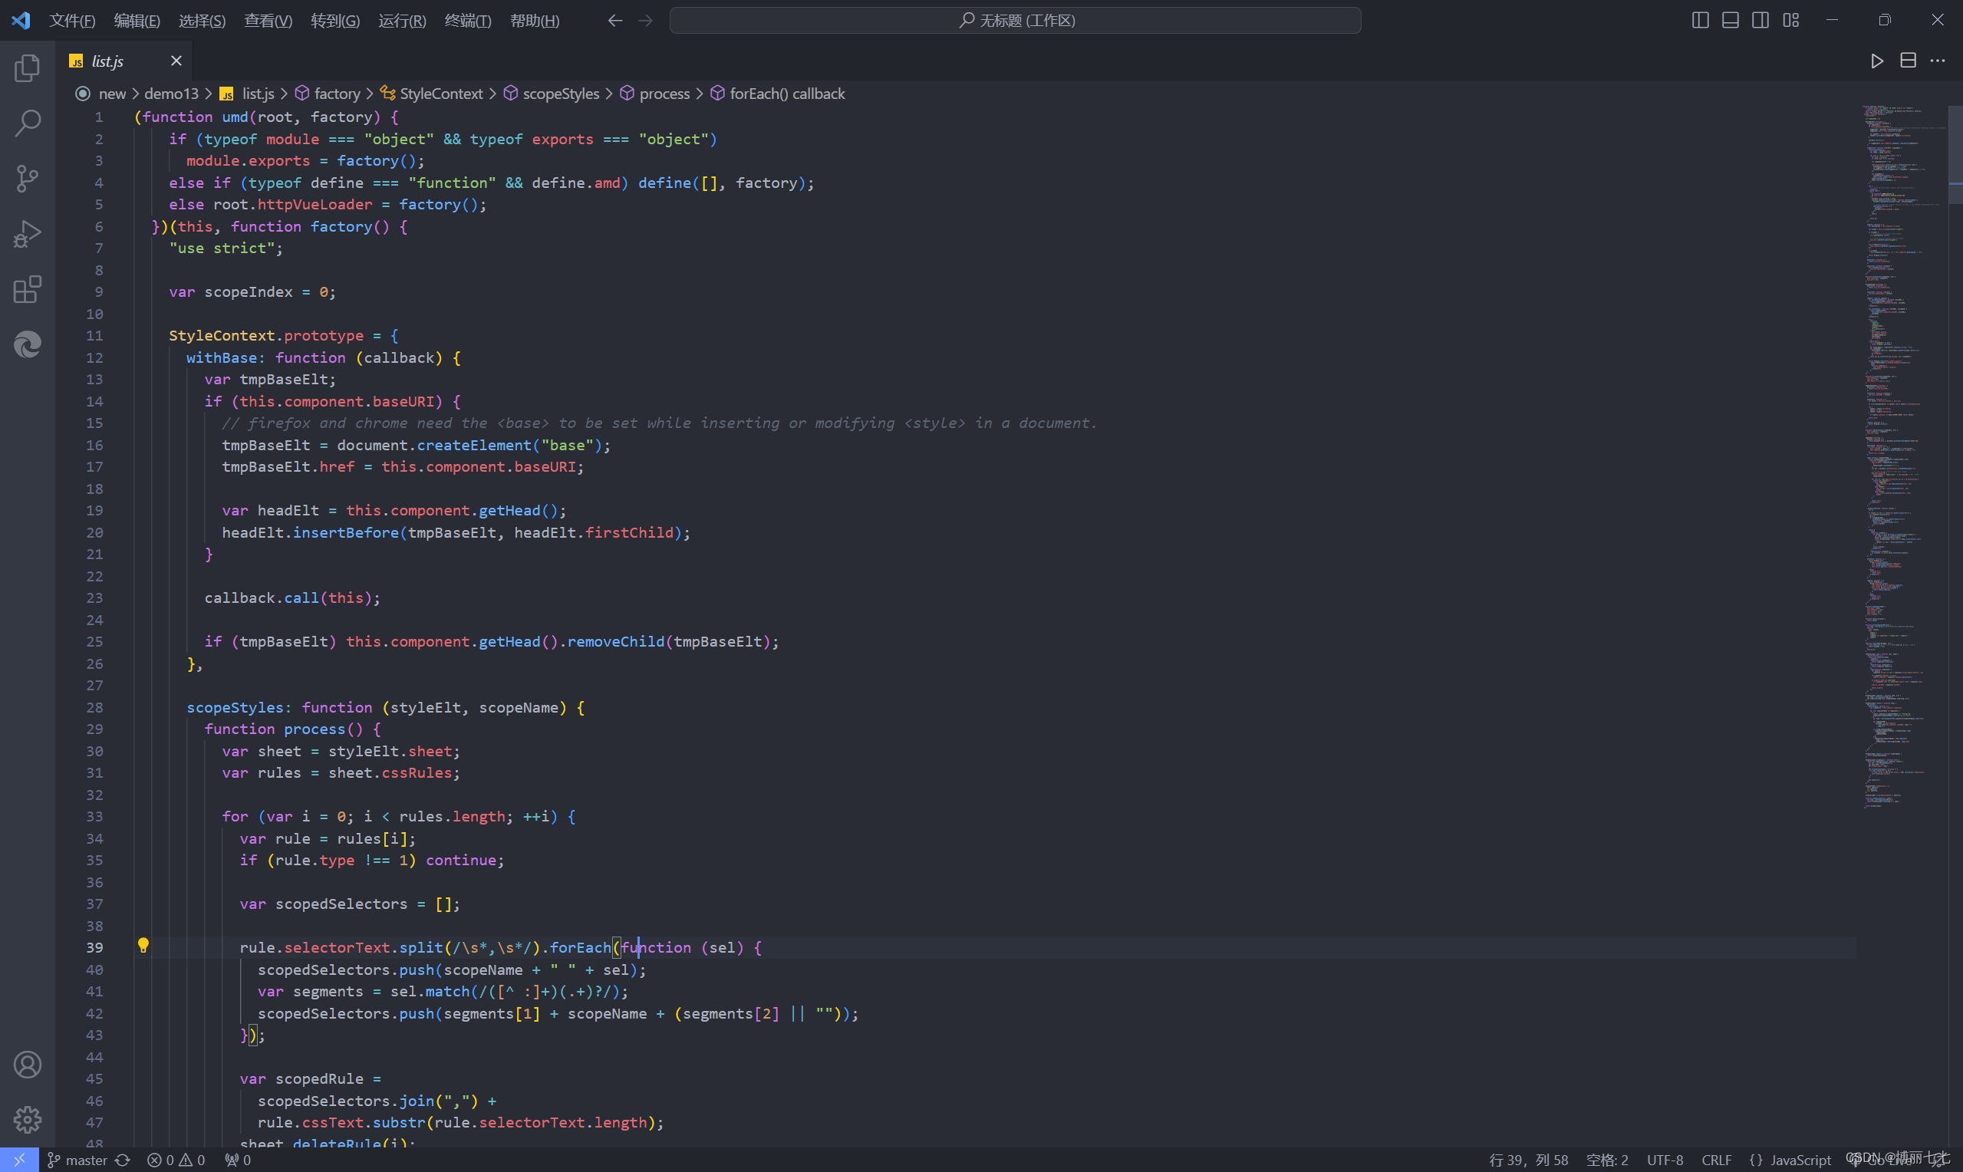Click the lightbulb code action icon

click(x=143, y=945)
